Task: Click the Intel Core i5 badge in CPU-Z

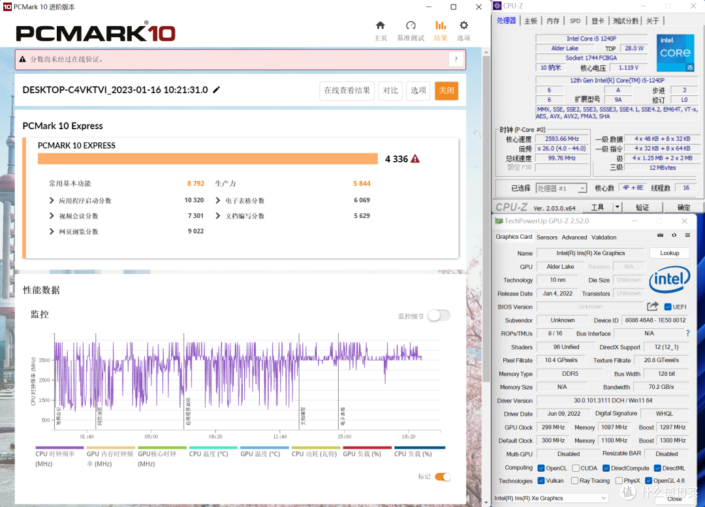Action: point(676,53)
